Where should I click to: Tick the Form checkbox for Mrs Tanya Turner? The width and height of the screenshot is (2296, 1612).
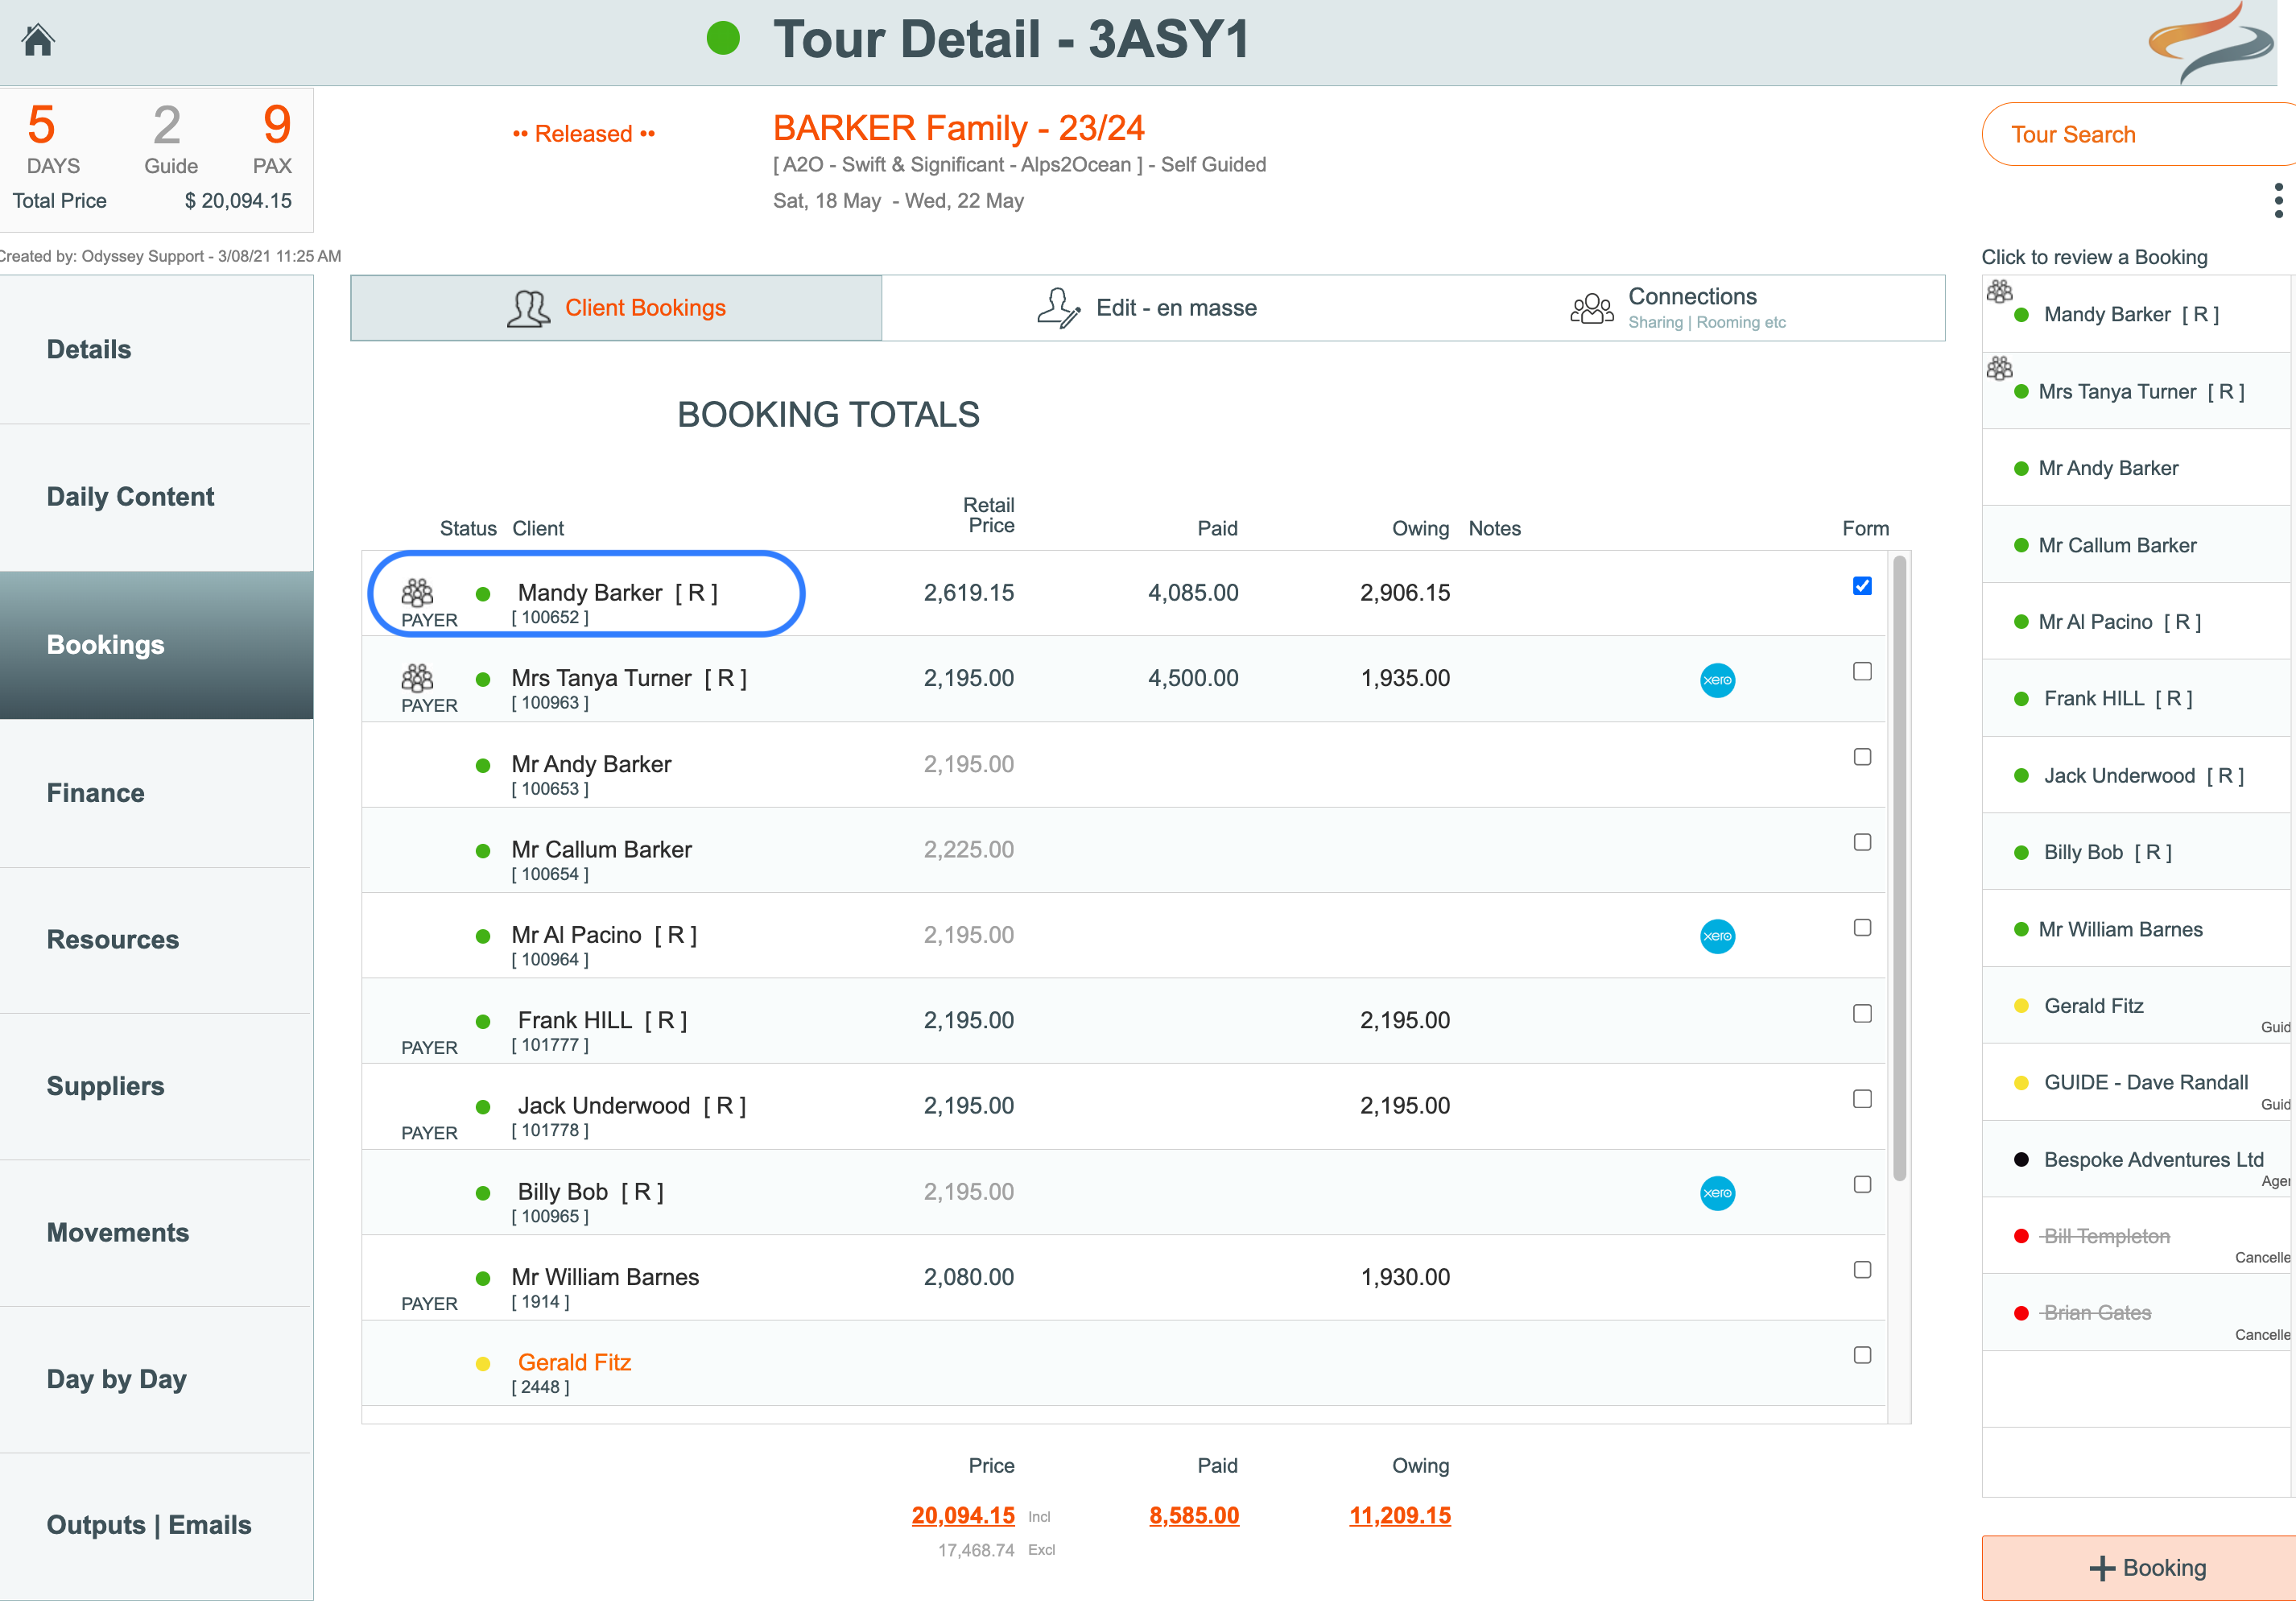(1861, 672)
